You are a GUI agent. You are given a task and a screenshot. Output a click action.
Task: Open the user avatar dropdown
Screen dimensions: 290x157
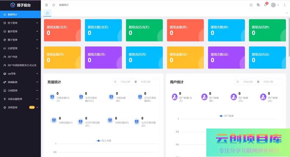275,5
